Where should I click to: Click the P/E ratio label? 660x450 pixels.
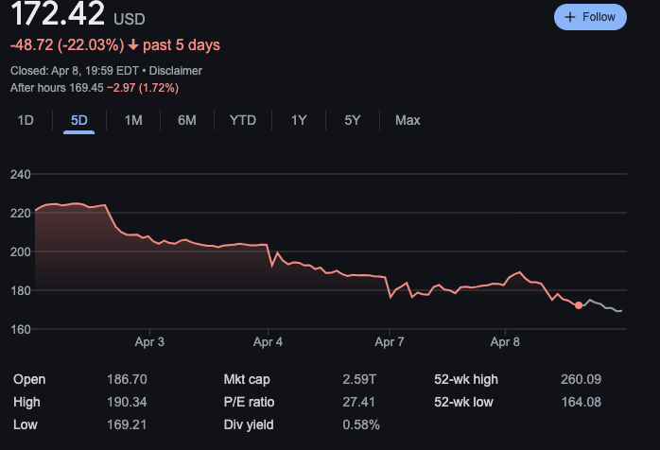pyautogui.click(x=247, y=402)
